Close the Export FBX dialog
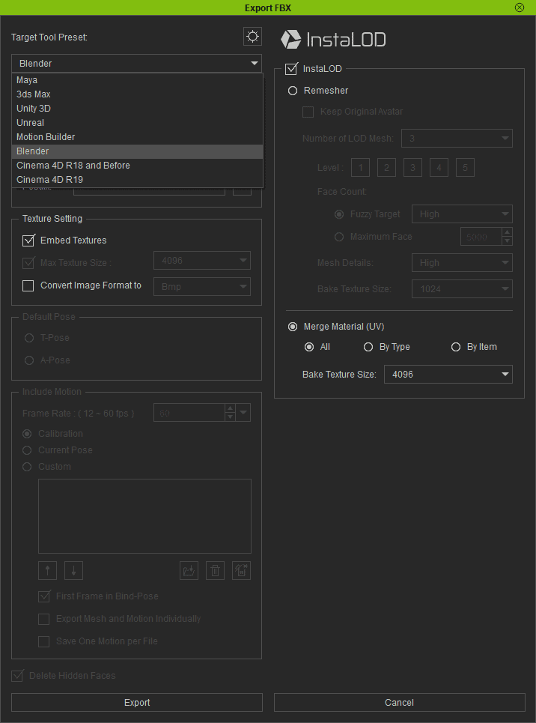The width and height of the screenshot is (536, 723). point(520,7)
